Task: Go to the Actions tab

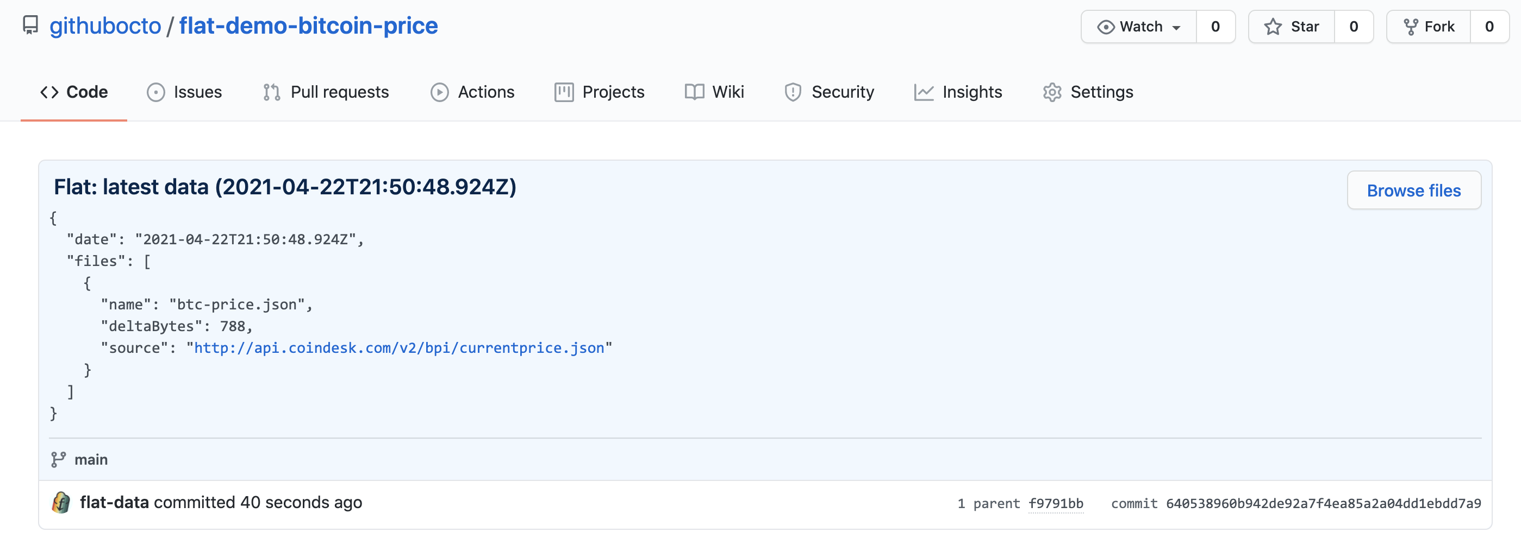Action: click(x=472, y=92)
